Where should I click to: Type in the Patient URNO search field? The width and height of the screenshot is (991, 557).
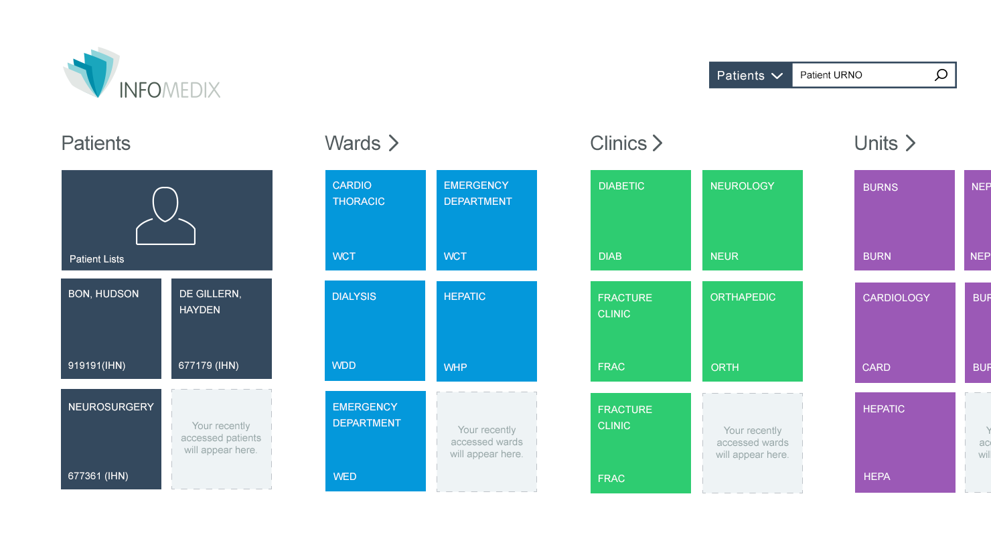point(862,75)
